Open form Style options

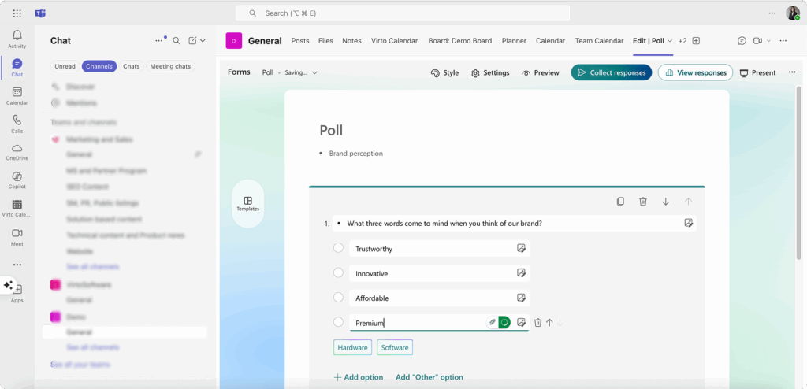pyautogui.click(x=444, y=73)
